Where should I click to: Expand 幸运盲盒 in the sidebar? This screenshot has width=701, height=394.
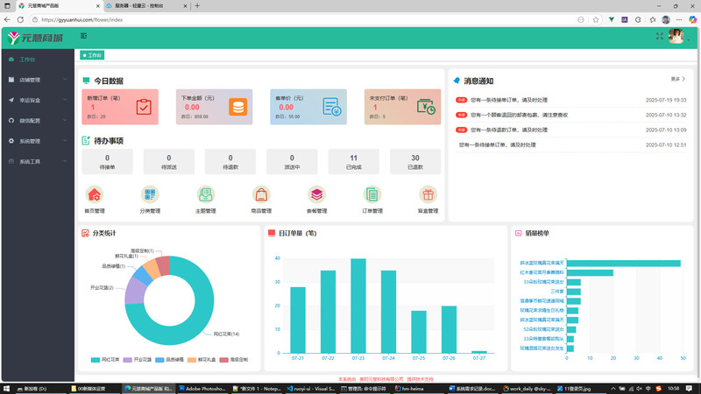(x=38, y=100)
